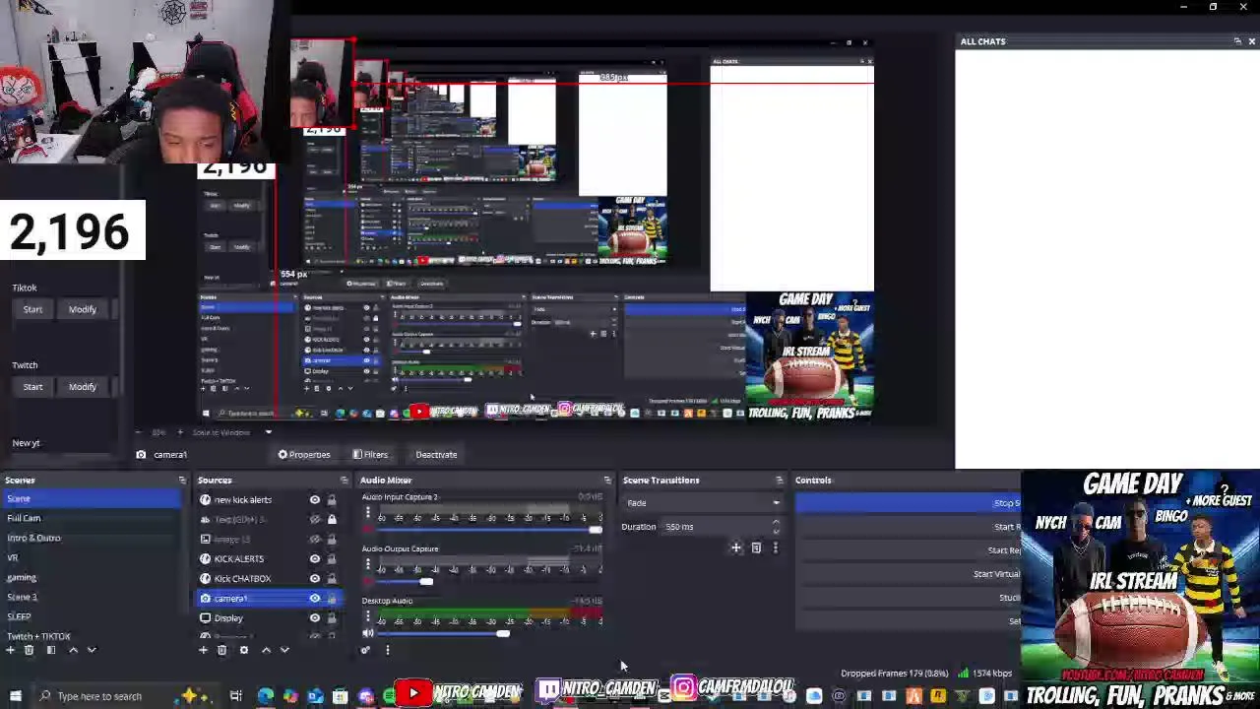Open the Audio Mixer bottom three-dot menu
The width and height of the screenshot is (1260, 709).
[x=387, y=650]
